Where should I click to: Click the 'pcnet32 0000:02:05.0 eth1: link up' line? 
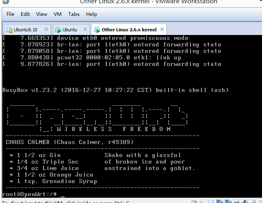(92, 58)
